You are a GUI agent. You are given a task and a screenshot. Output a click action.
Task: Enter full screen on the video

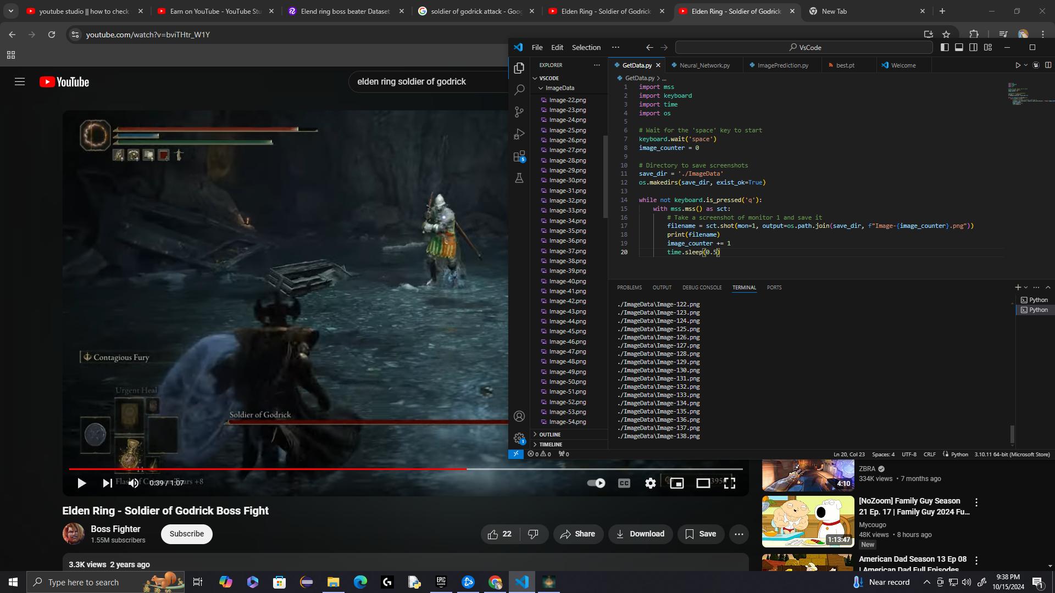pyautogui.click(x=730, y=483)
